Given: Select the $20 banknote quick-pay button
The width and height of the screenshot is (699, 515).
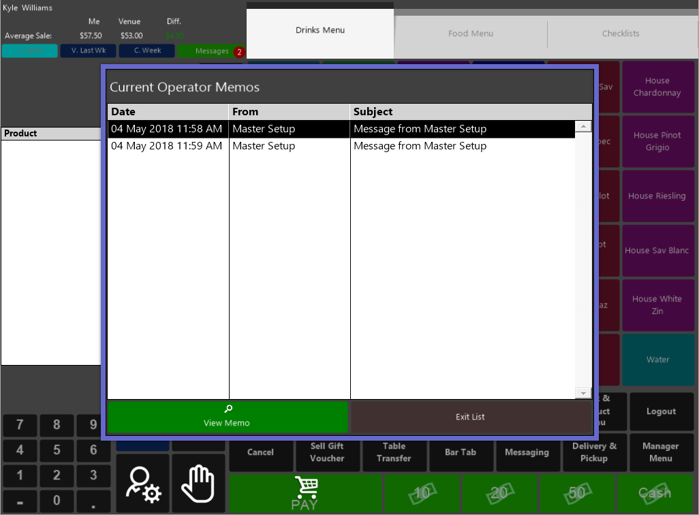Looking at the screenshot, I should click(499, 493).
